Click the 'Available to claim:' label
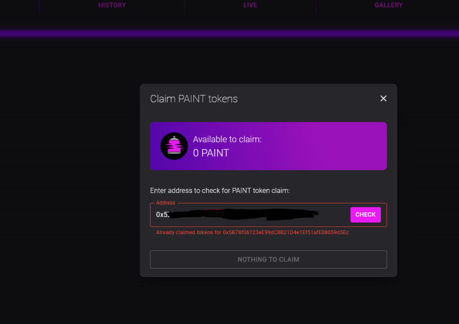Screen dimensions: 459x324 (x=227, y=139)
